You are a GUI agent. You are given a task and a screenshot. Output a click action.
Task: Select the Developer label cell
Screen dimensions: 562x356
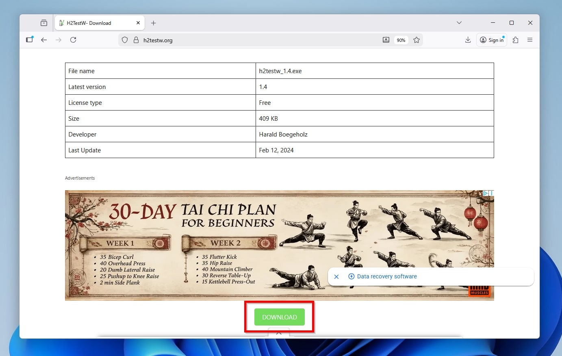click(161, 134)
